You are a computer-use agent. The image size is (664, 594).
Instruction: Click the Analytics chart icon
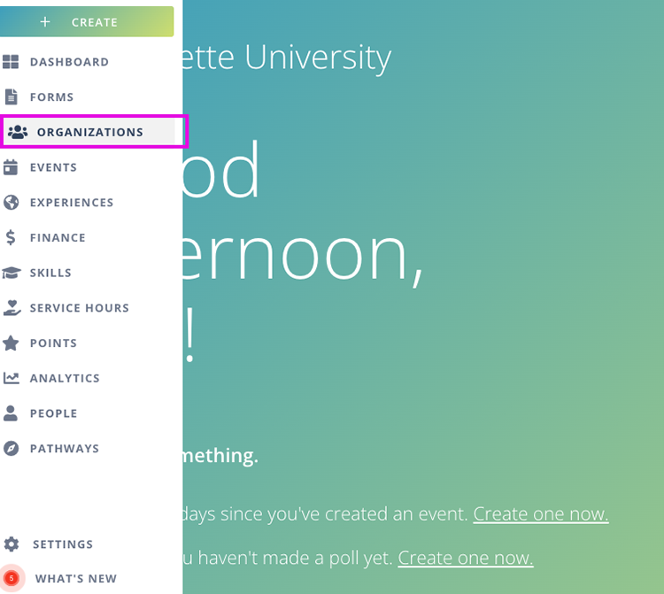click(12, 378)
